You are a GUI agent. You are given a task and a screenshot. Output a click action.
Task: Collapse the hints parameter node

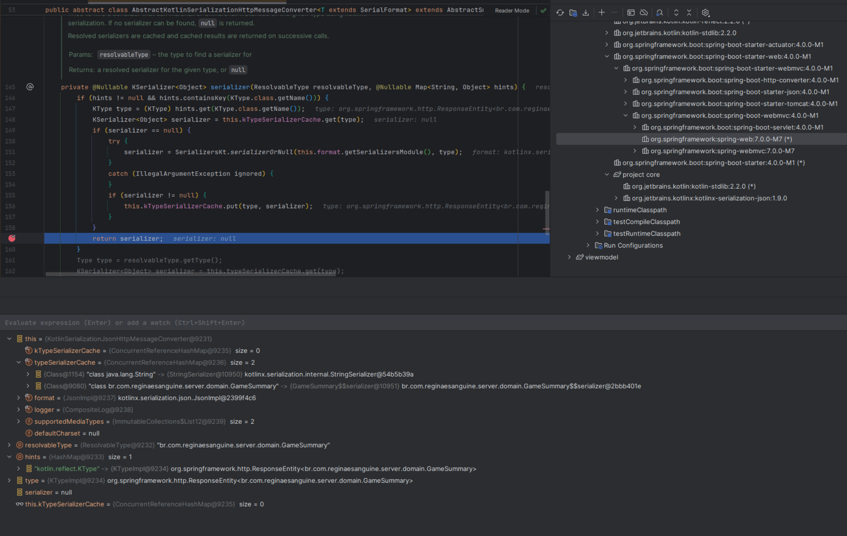click(x=9, y=457)
